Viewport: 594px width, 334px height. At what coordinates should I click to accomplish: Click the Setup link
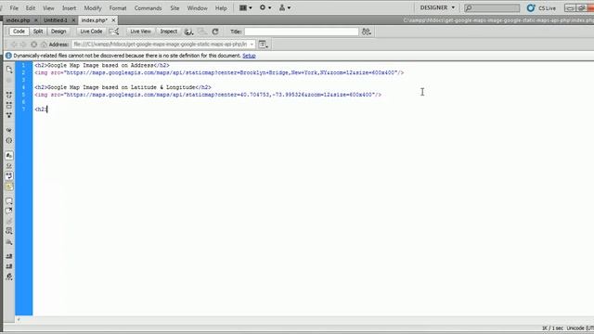[249, 56]
